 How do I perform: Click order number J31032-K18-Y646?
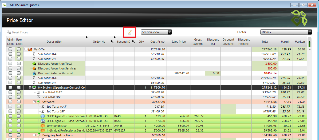tap(97, 126)
